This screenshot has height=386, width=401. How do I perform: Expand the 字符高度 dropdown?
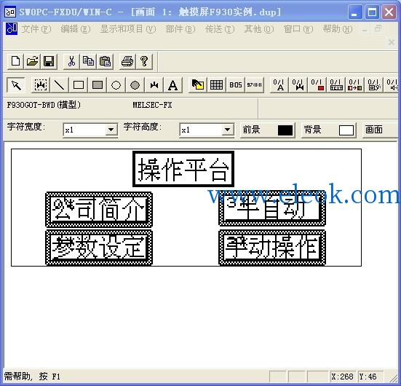click(x=227, y=130)
